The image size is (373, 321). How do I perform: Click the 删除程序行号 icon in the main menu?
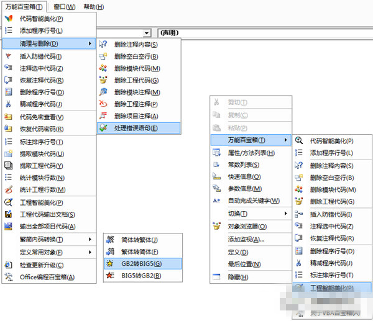pos(9,92)
